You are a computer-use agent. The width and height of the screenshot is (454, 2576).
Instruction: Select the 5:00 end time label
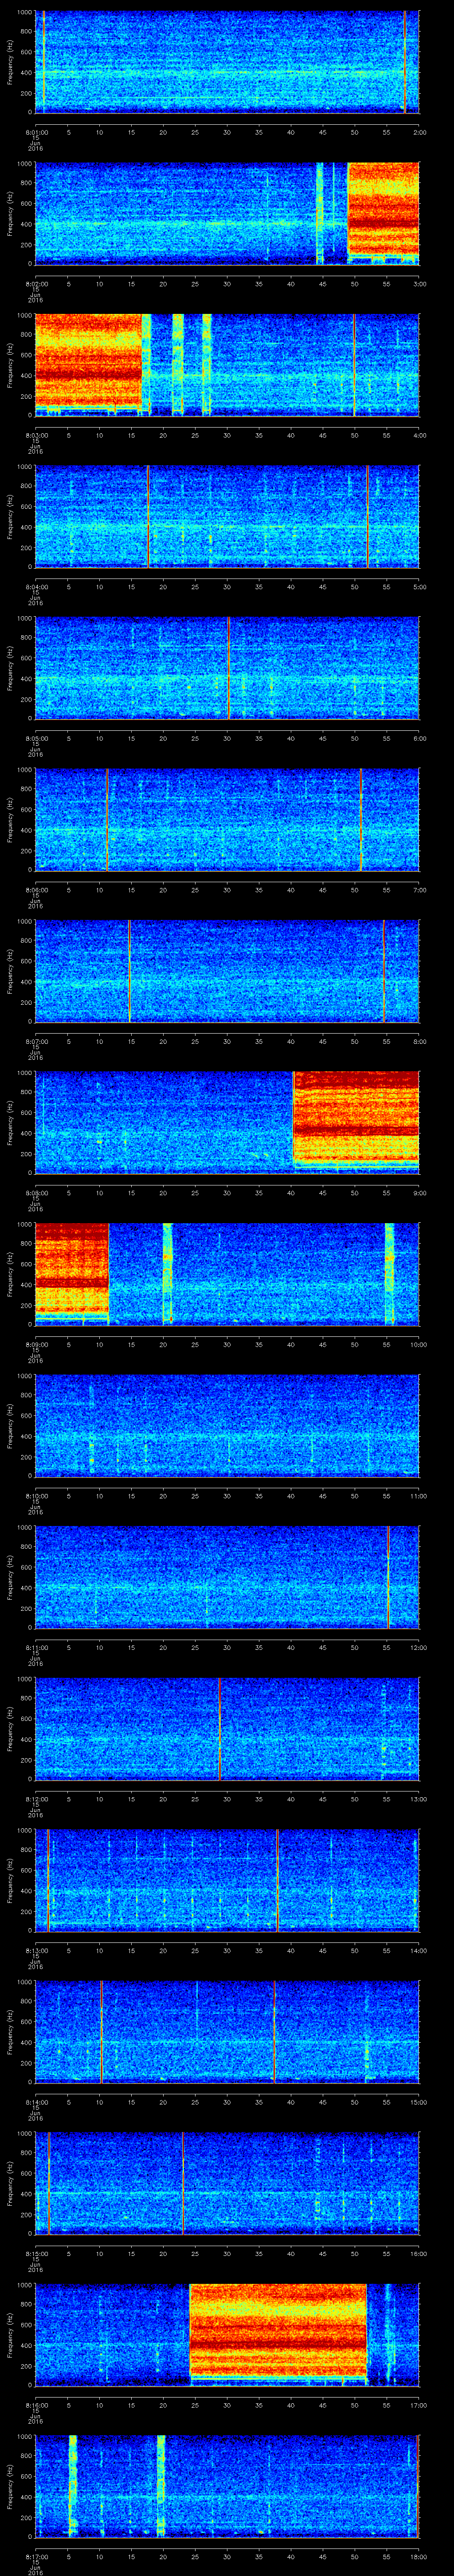click(420, 587)
